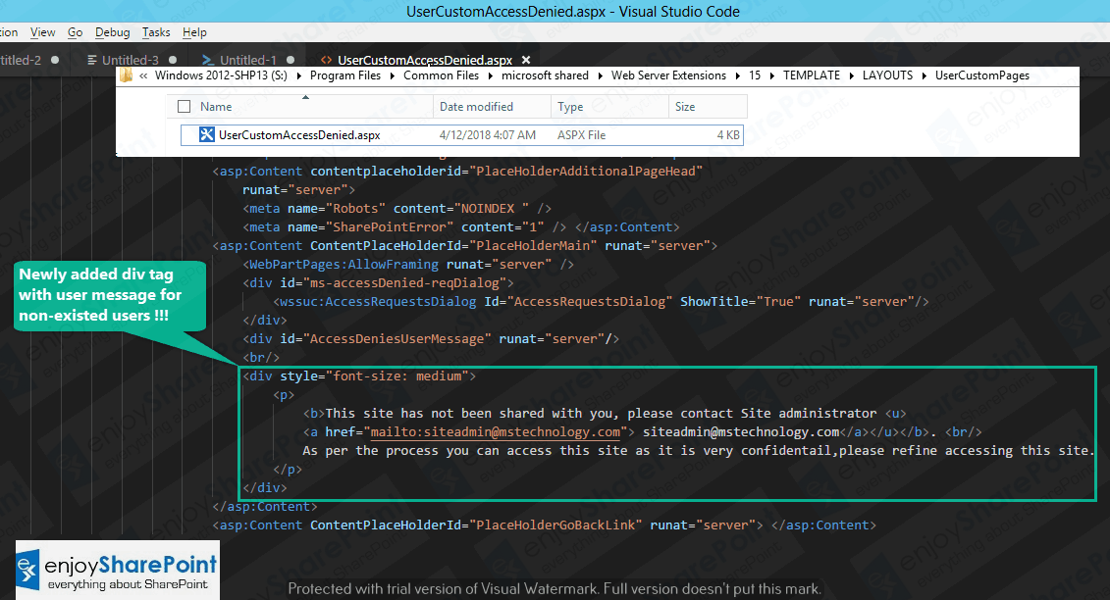Open Windows 2012-SHP13 (S:) breadcrumb
The height and width of the screenshot is (600, 1110).
coord(221,75)
